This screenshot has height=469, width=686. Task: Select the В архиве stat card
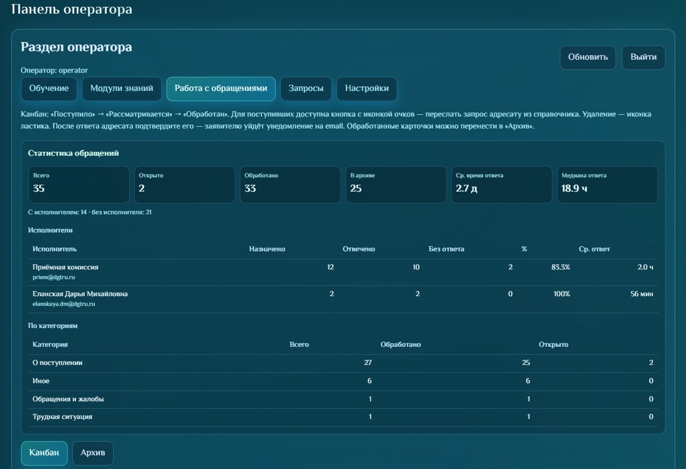tap(396, 185)
